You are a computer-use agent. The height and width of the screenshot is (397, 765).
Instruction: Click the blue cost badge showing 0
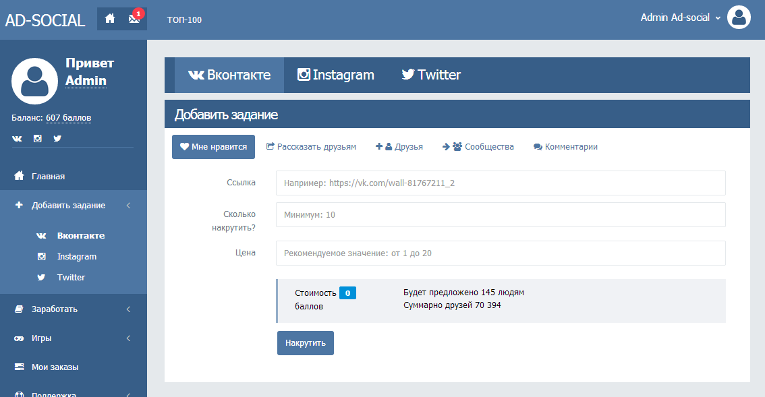(347, 293)
